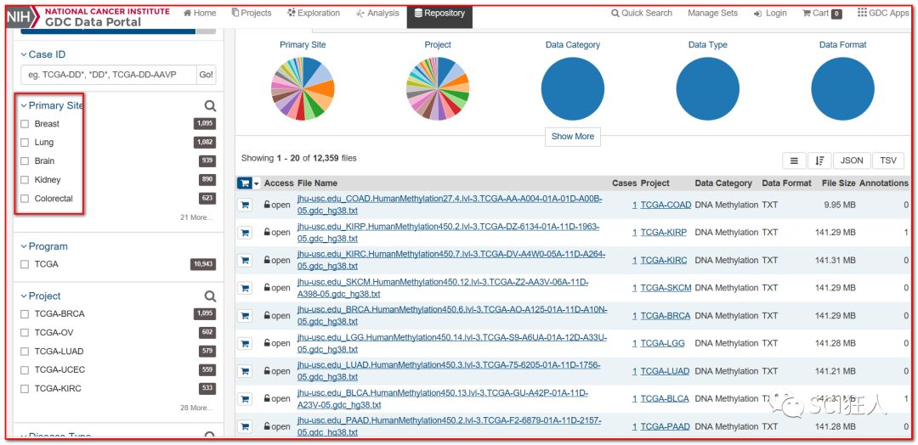Click the sort table icon button
Screen dimensions: 918x445
point(819,161)
